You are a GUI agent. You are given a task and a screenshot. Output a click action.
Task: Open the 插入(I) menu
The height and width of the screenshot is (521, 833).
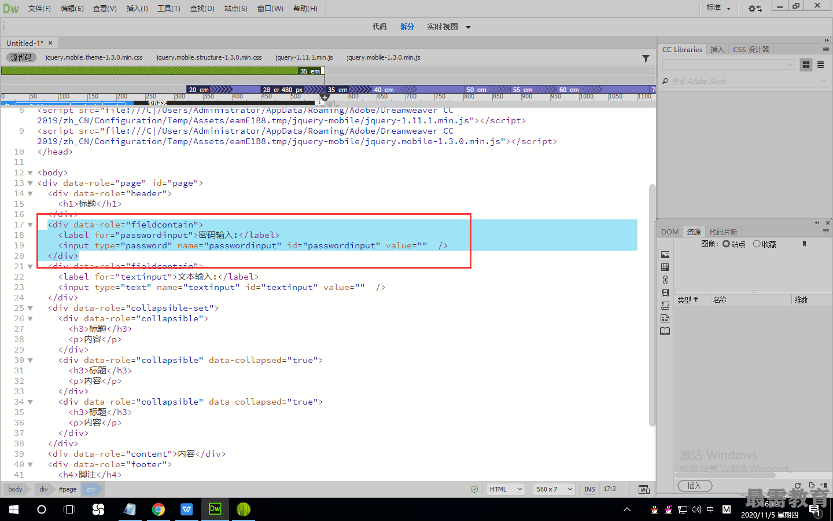coord(137,9)
